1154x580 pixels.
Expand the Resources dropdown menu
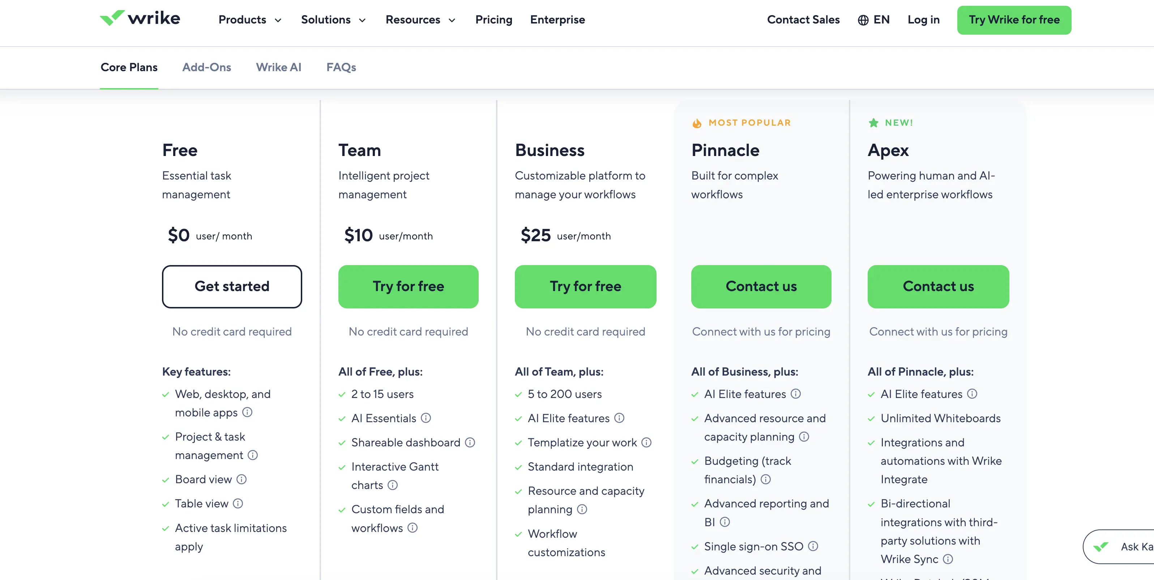[421, 20]
